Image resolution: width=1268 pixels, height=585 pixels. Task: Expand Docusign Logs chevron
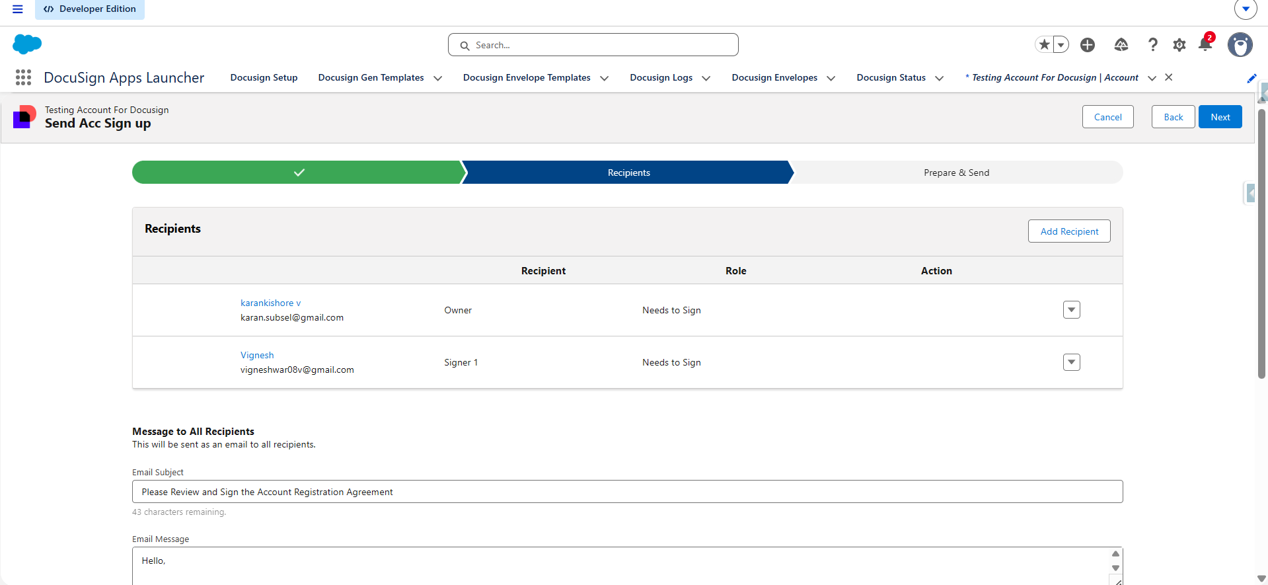[x=706, y=78]
